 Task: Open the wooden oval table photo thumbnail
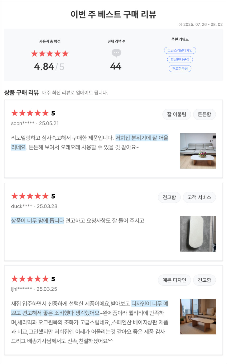point(198,316)
